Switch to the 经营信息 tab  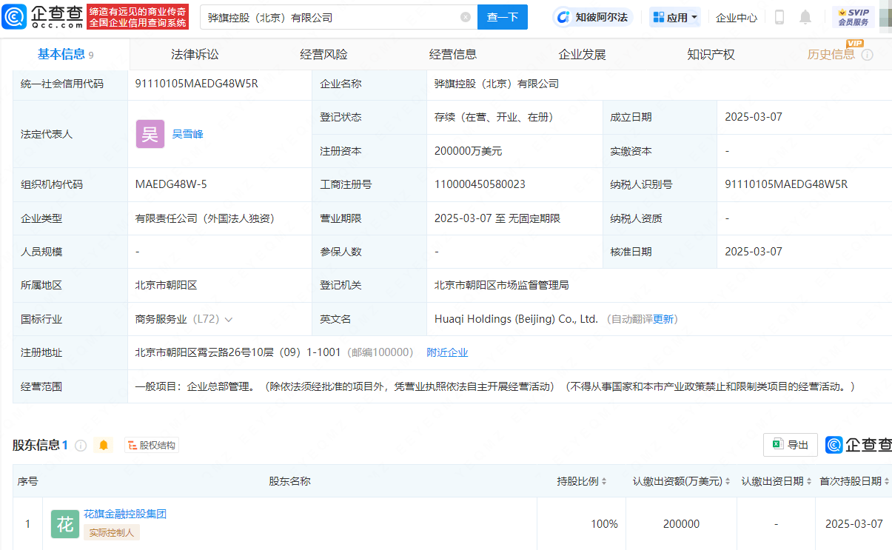click(x=453, y=54)
